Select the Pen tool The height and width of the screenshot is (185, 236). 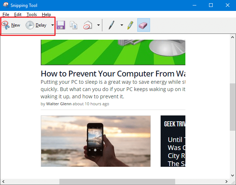click(111, 25)
